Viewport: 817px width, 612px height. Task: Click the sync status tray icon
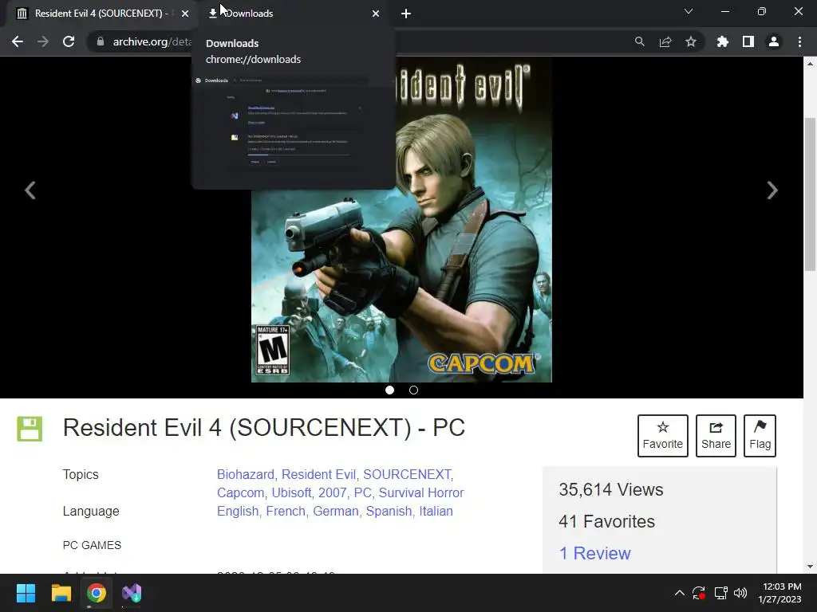699,593
